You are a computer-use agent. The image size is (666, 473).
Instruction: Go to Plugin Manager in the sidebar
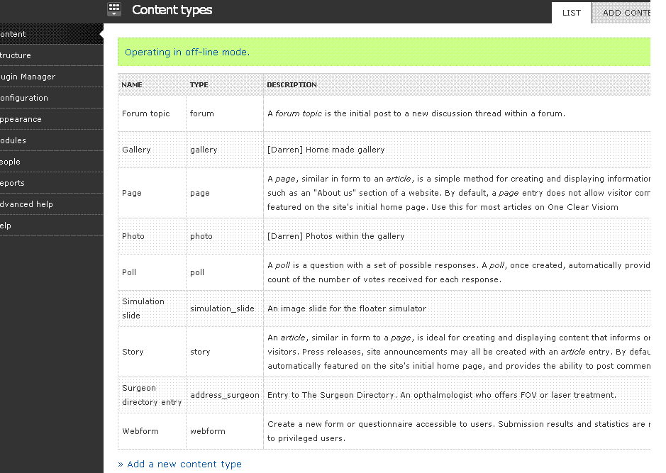click(x=27, y=77)
